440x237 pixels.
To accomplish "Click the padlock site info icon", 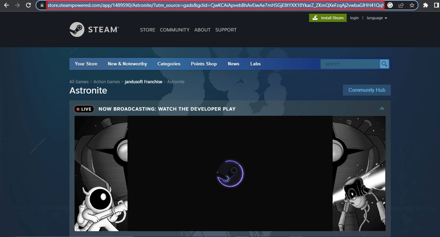I will (42, 5).
